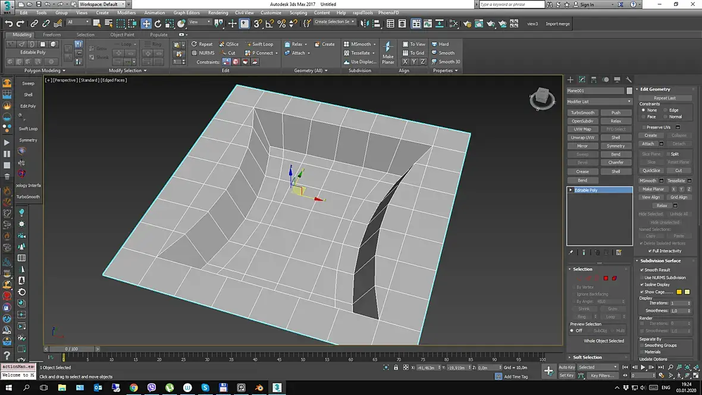Open the Modifier List dropdown

coord(599,102)
